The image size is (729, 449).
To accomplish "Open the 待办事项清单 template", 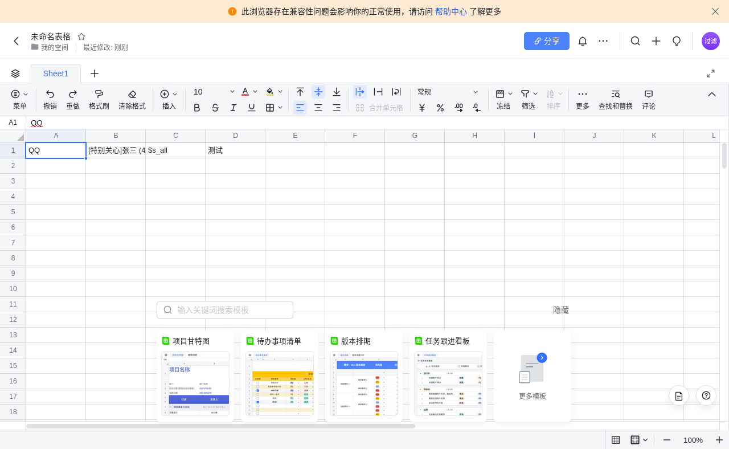I will (x=280, y=376).
